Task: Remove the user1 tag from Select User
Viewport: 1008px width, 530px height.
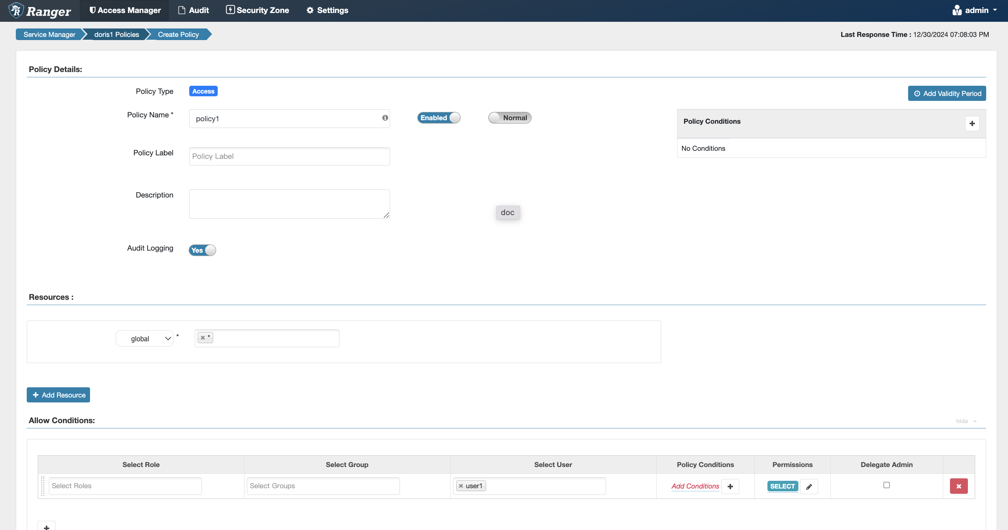Action: [x=461, y=486]
